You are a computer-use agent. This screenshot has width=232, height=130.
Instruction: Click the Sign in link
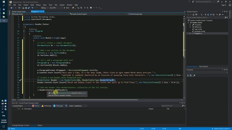tap(224, 5)
